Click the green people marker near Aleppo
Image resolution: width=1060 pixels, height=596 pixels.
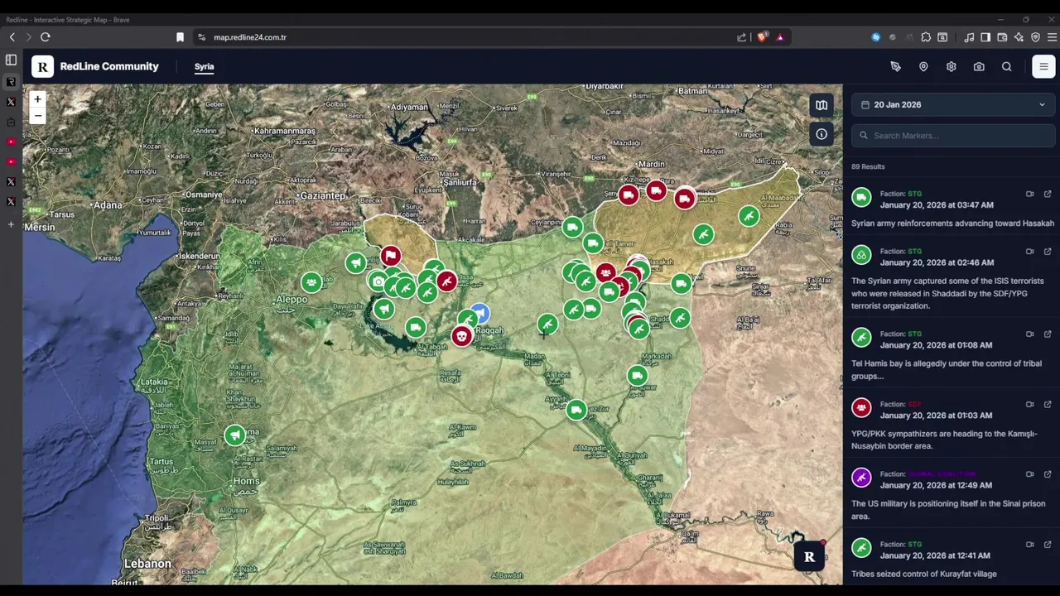pos(311,282)
